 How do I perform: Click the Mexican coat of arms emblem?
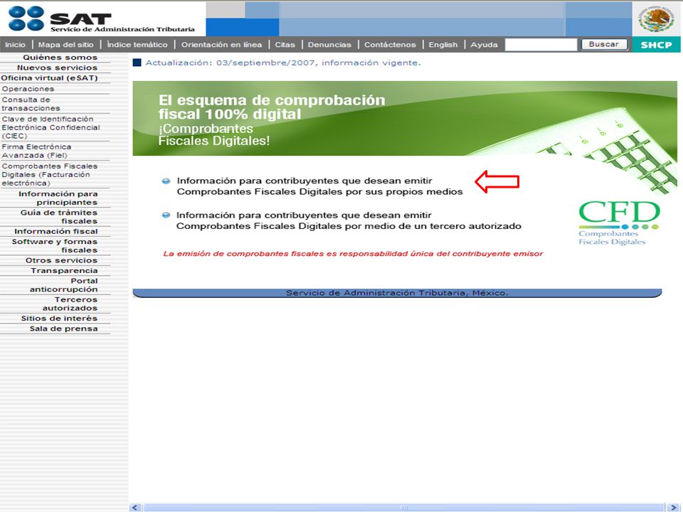coord(657,18)
